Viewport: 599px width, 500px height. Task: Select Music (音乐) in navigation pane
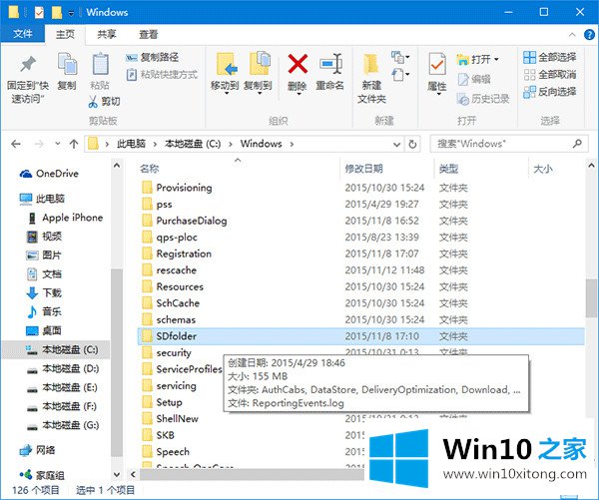[44, 311]
